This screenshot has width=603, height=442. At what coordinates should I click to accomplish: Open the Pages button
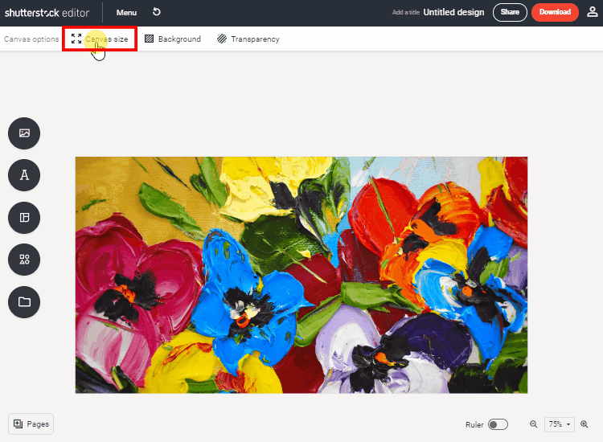click(31, 424)
